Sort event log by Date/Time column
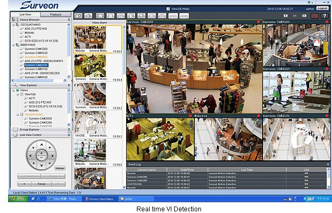The width and height of the screenshot is (332, 213). [187, 169]
